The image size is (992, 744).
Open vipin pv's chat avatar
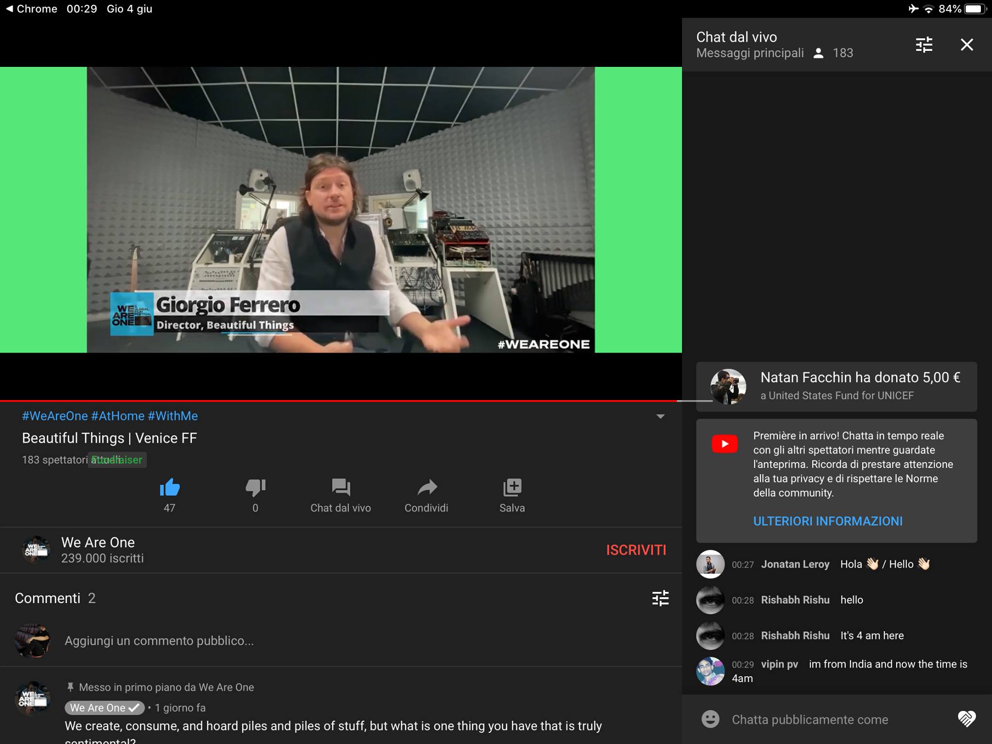pyautogui.click(x=710, y=671)
